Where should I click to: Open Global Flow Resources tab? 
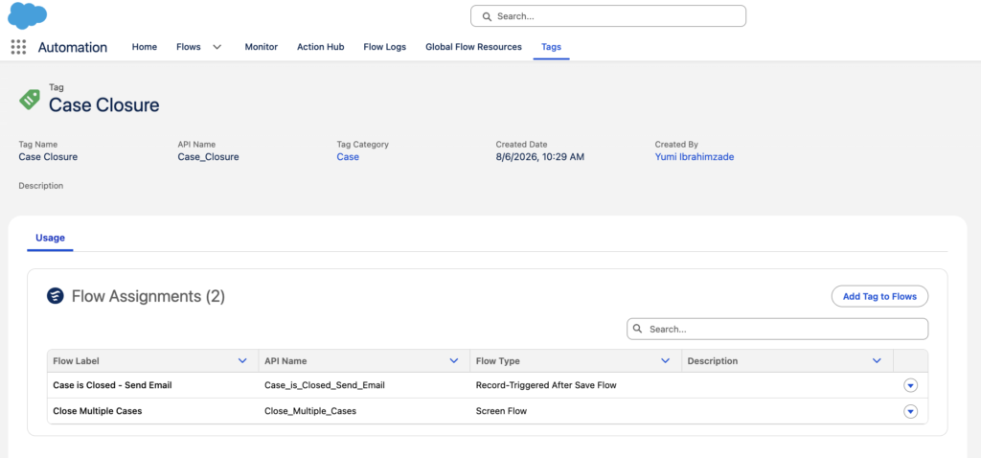click(473, 47)
